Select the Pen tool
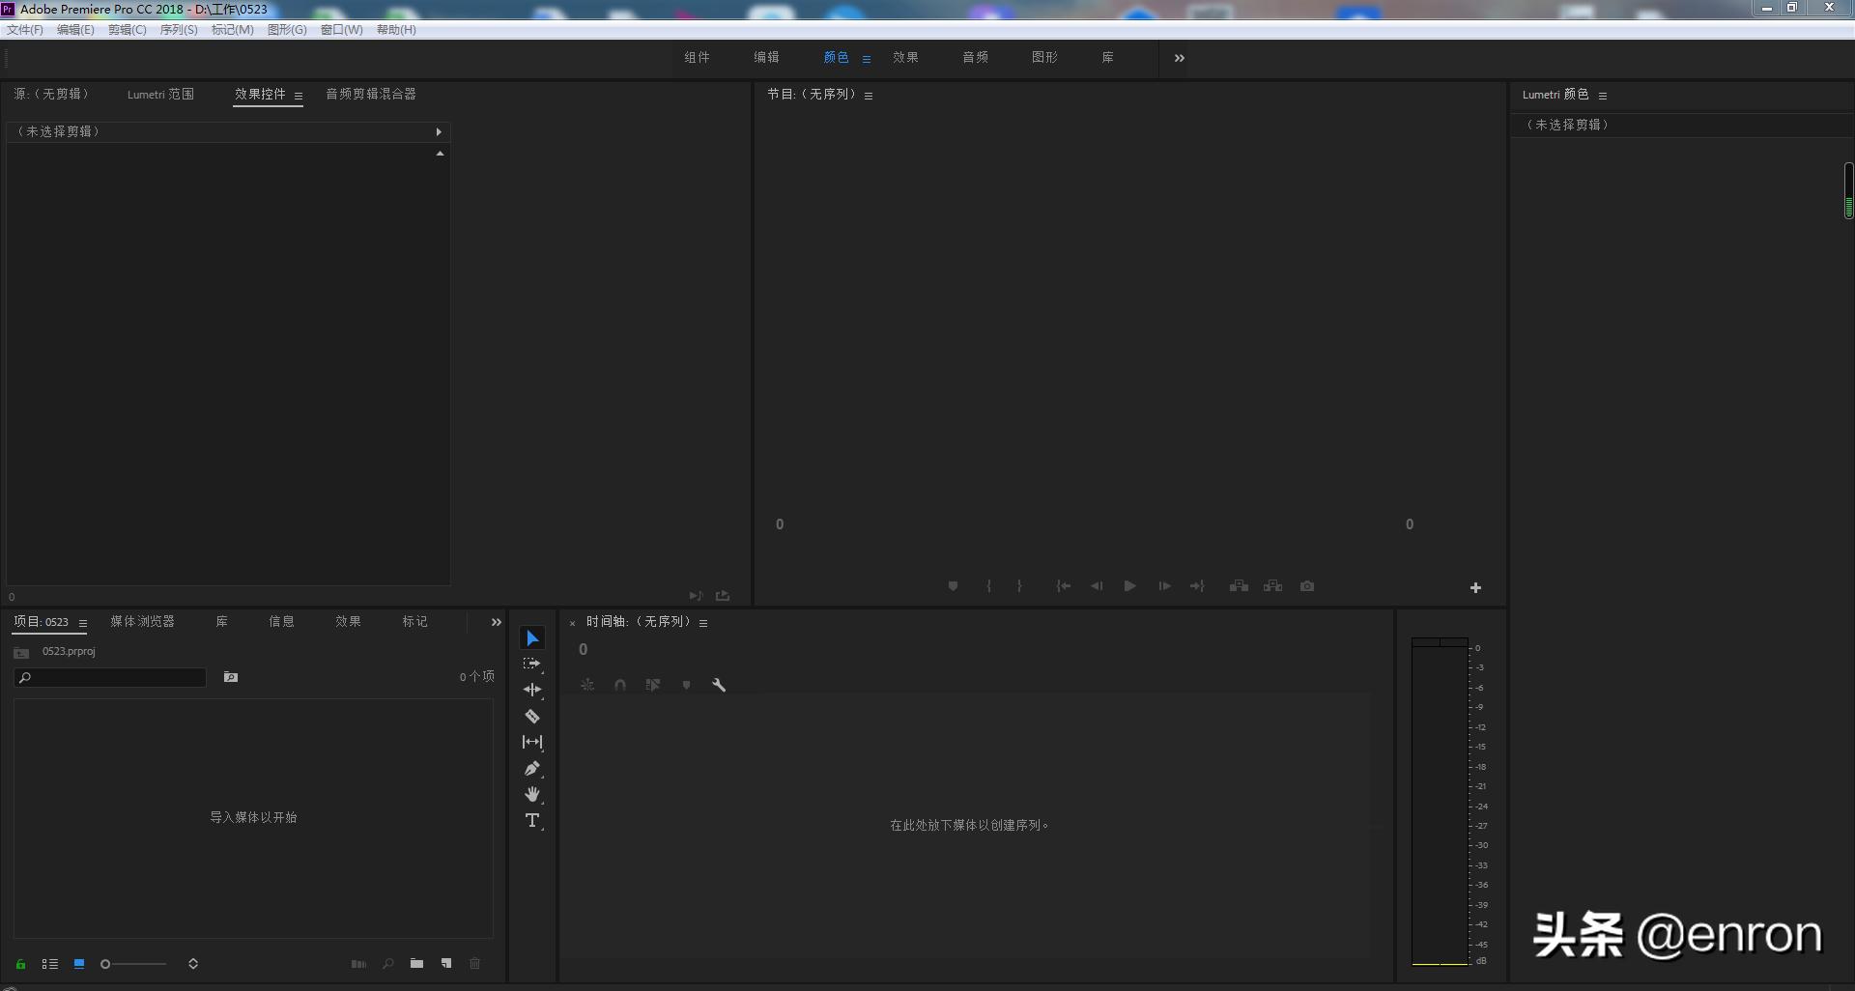Screen dimensions: 1855x991 (x=532, y=769)
